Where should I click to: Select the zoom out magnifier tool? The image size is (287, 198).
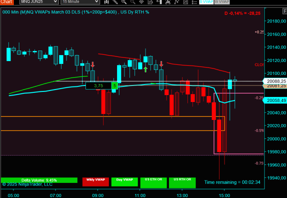pyautogui.click(x=133, y=2)
